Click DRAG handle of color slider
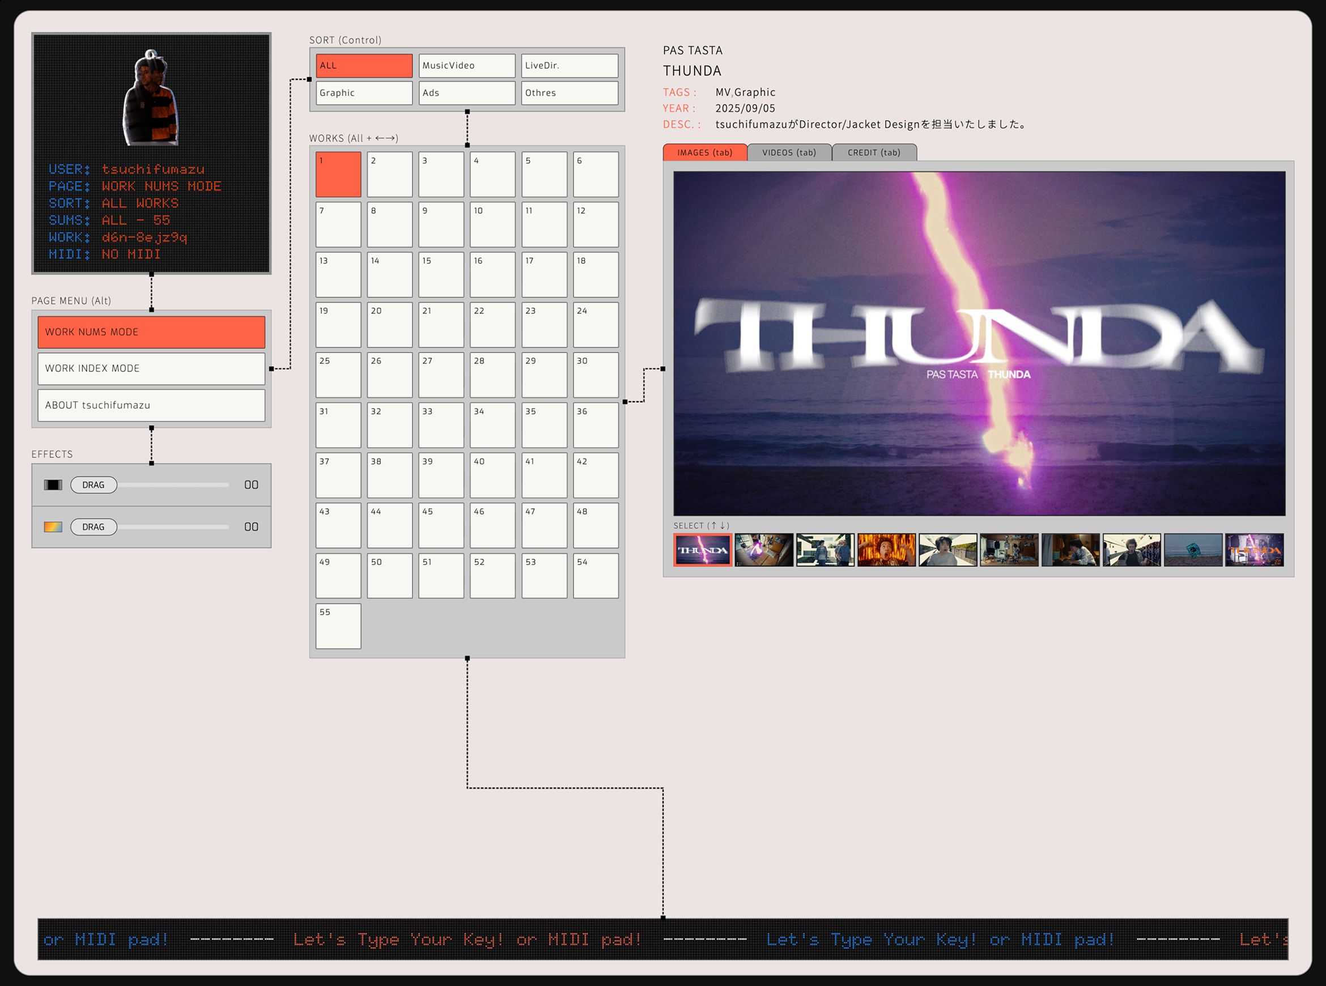This screenshot has width=1326, height=986. (93, 527)
